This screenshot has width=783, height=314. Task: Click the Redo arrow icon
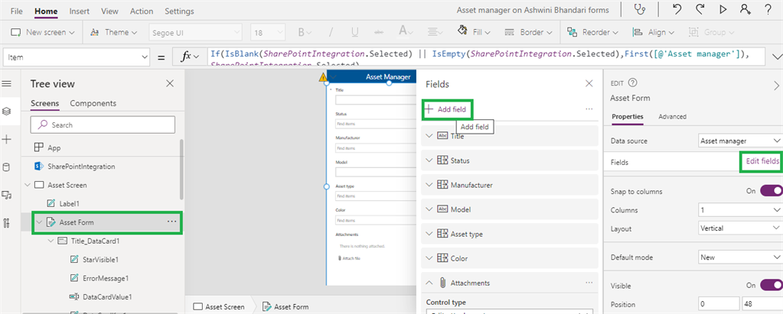[700, 9]
